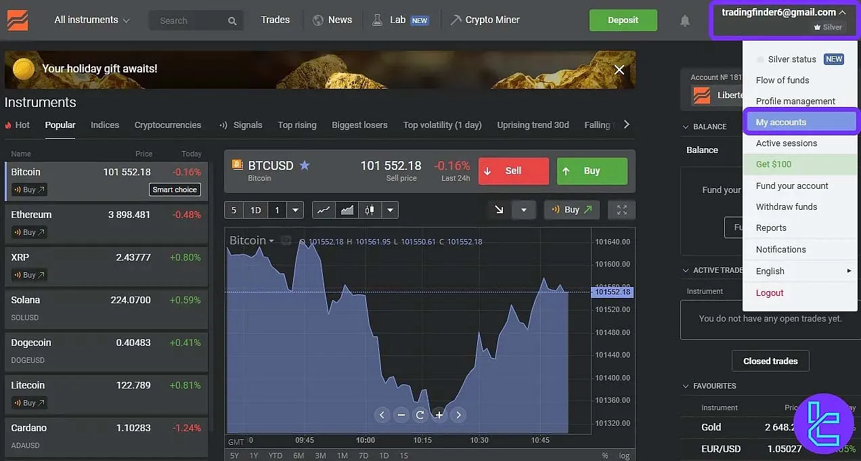Click the green Deposit button
This screenshot has width=861, height=461.
click(x=623, y=20)
